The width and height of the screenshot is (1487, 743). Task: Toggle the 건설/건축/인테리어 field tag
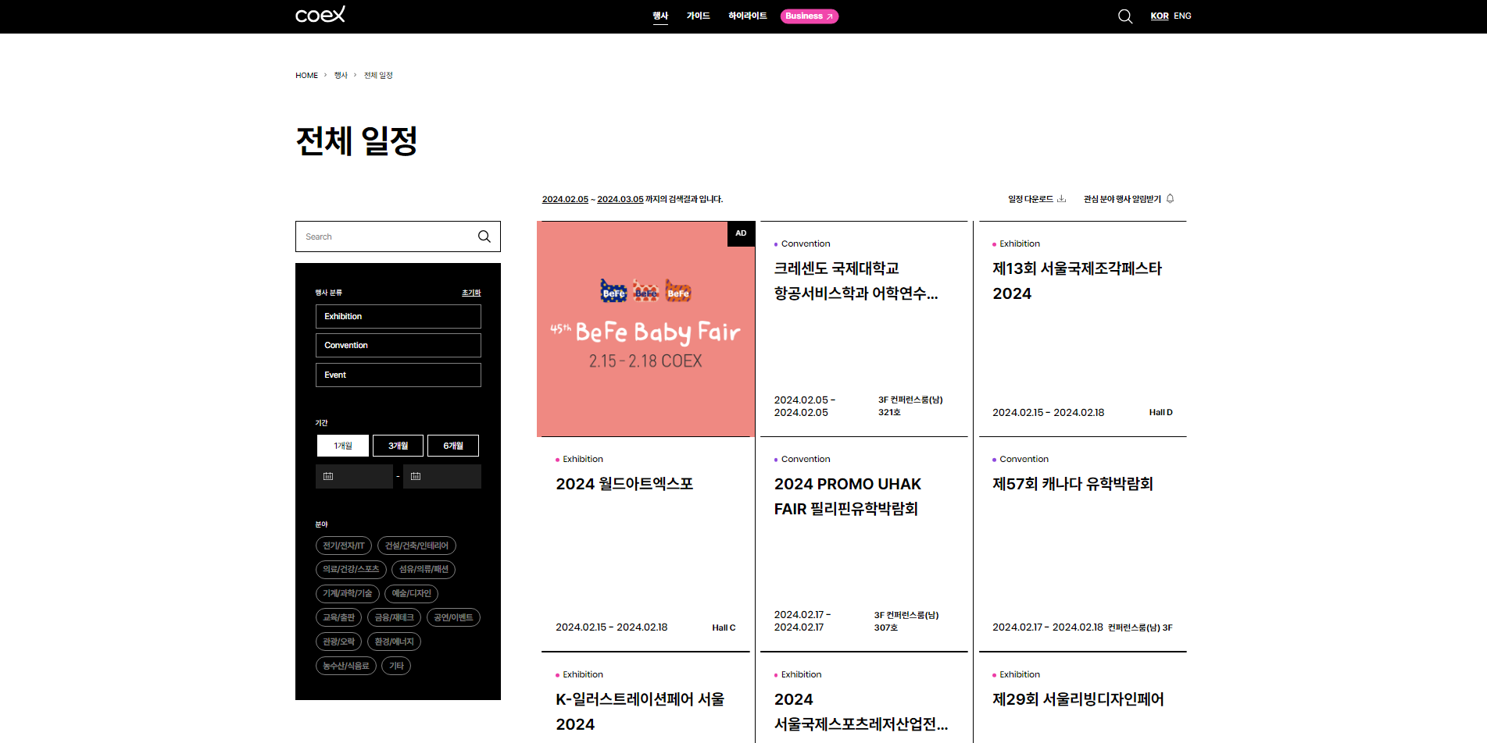416,546
